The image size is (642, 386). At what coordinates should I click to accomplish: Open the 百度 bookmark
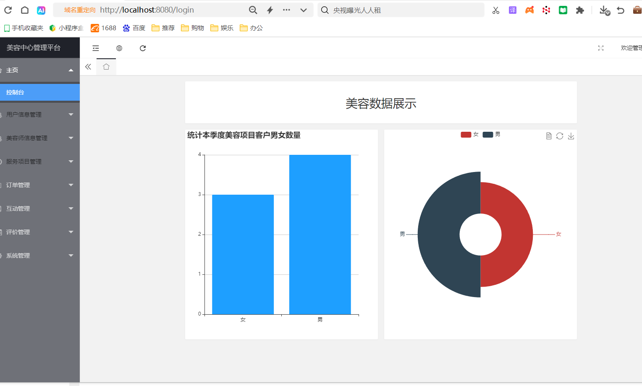134,28
